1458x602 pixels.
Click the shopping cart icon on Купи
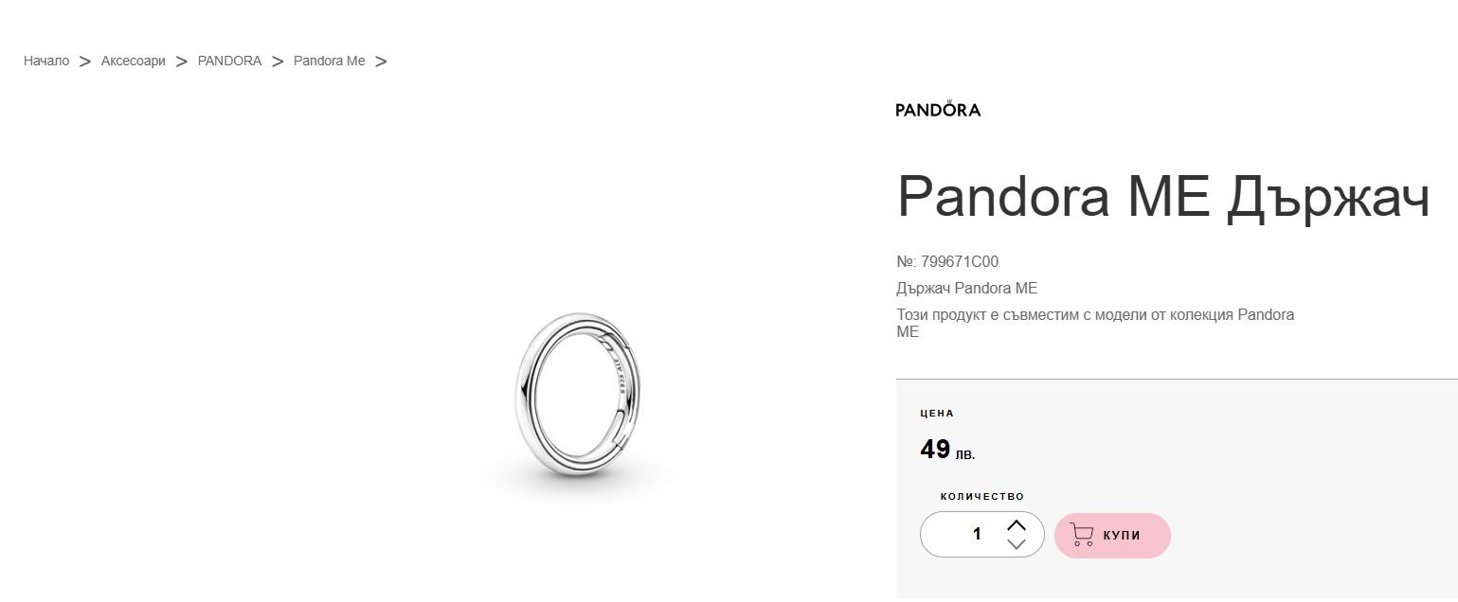pyautogui.click(x=1081, y=535)
